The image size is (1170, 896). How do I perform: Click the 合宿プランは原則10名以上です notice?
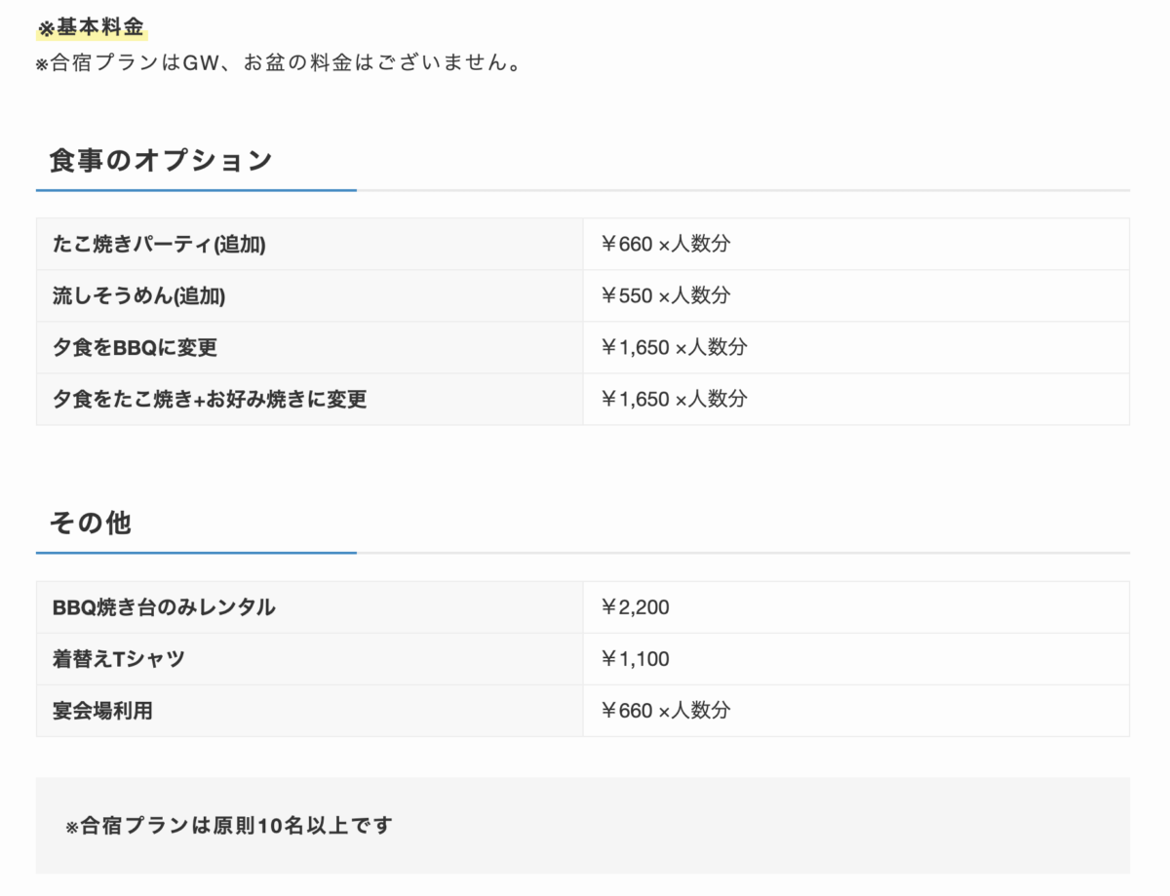pos(229,826)
